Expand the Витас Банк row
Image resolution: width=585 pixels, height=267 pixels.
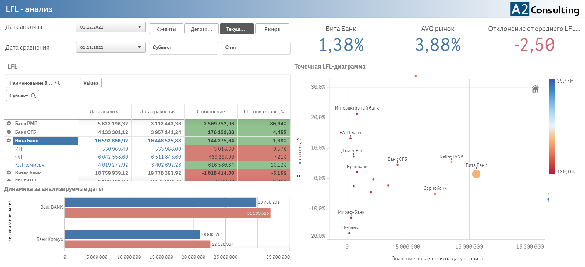coord(9,173)
